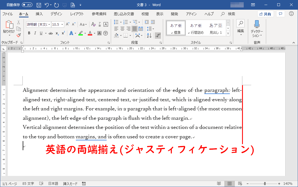The image size is (298, 187).
Task: Click the 共有 share button
Action: (265, 14)
